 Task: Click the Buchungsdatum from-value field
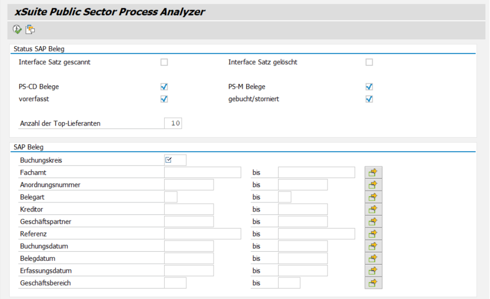[x=189, y=246]
